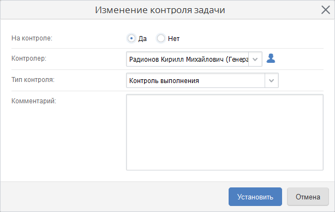Image resolution: width=335 pixels, height=212 pixels.
Task: Select the Нет radio button
Action: 161,38
